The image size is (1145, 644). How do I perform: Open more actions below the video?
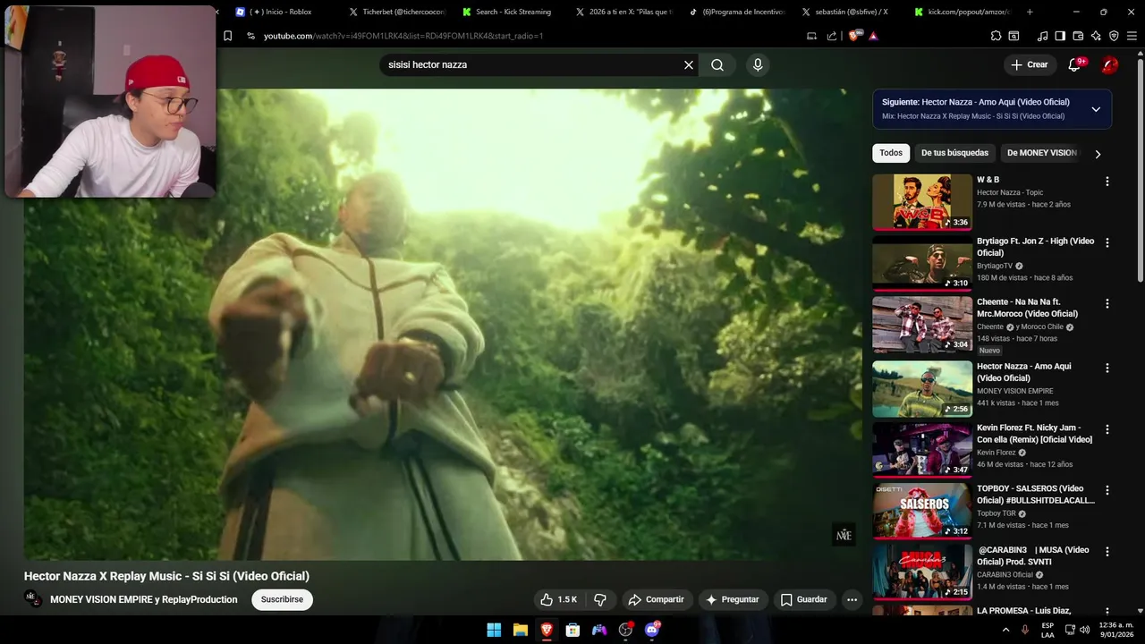click(852, 599)
